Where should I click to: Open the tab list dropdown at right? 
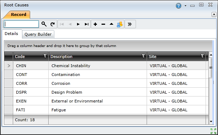(x=214, y=14)
